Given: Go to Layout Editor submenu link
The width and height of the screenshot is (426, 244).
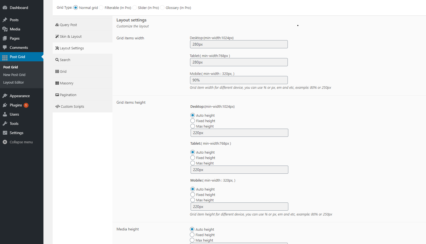Looking at the screenshot, I should pos(14,82).
